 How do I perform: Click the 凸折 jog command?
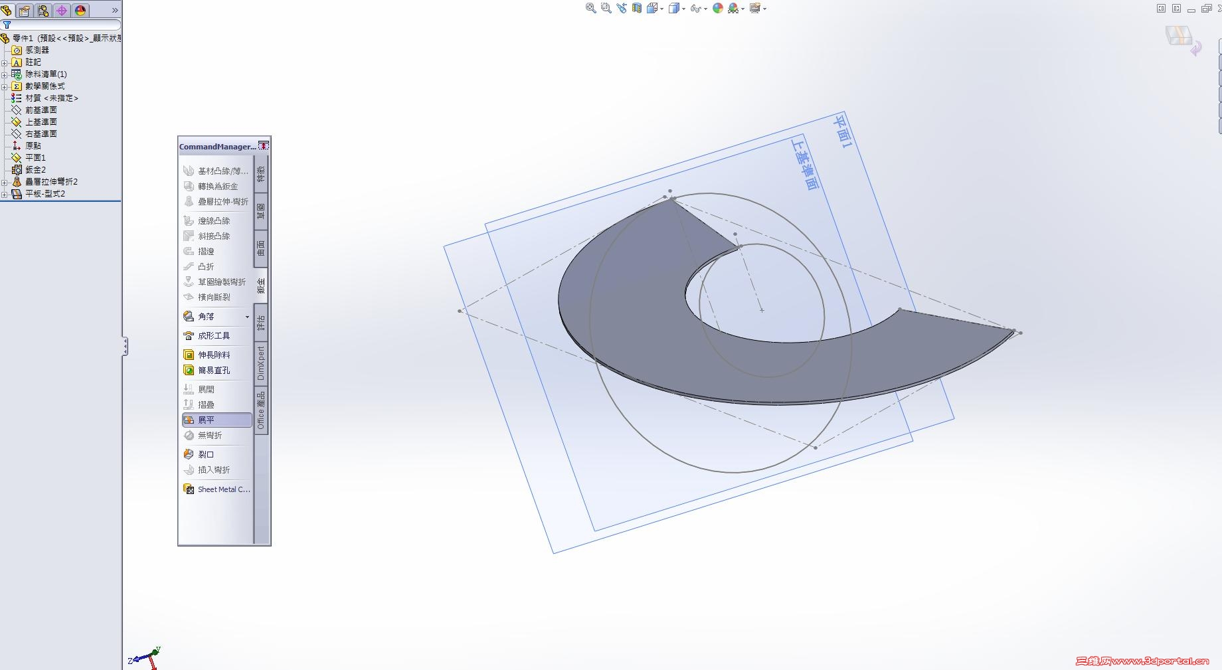199,266
